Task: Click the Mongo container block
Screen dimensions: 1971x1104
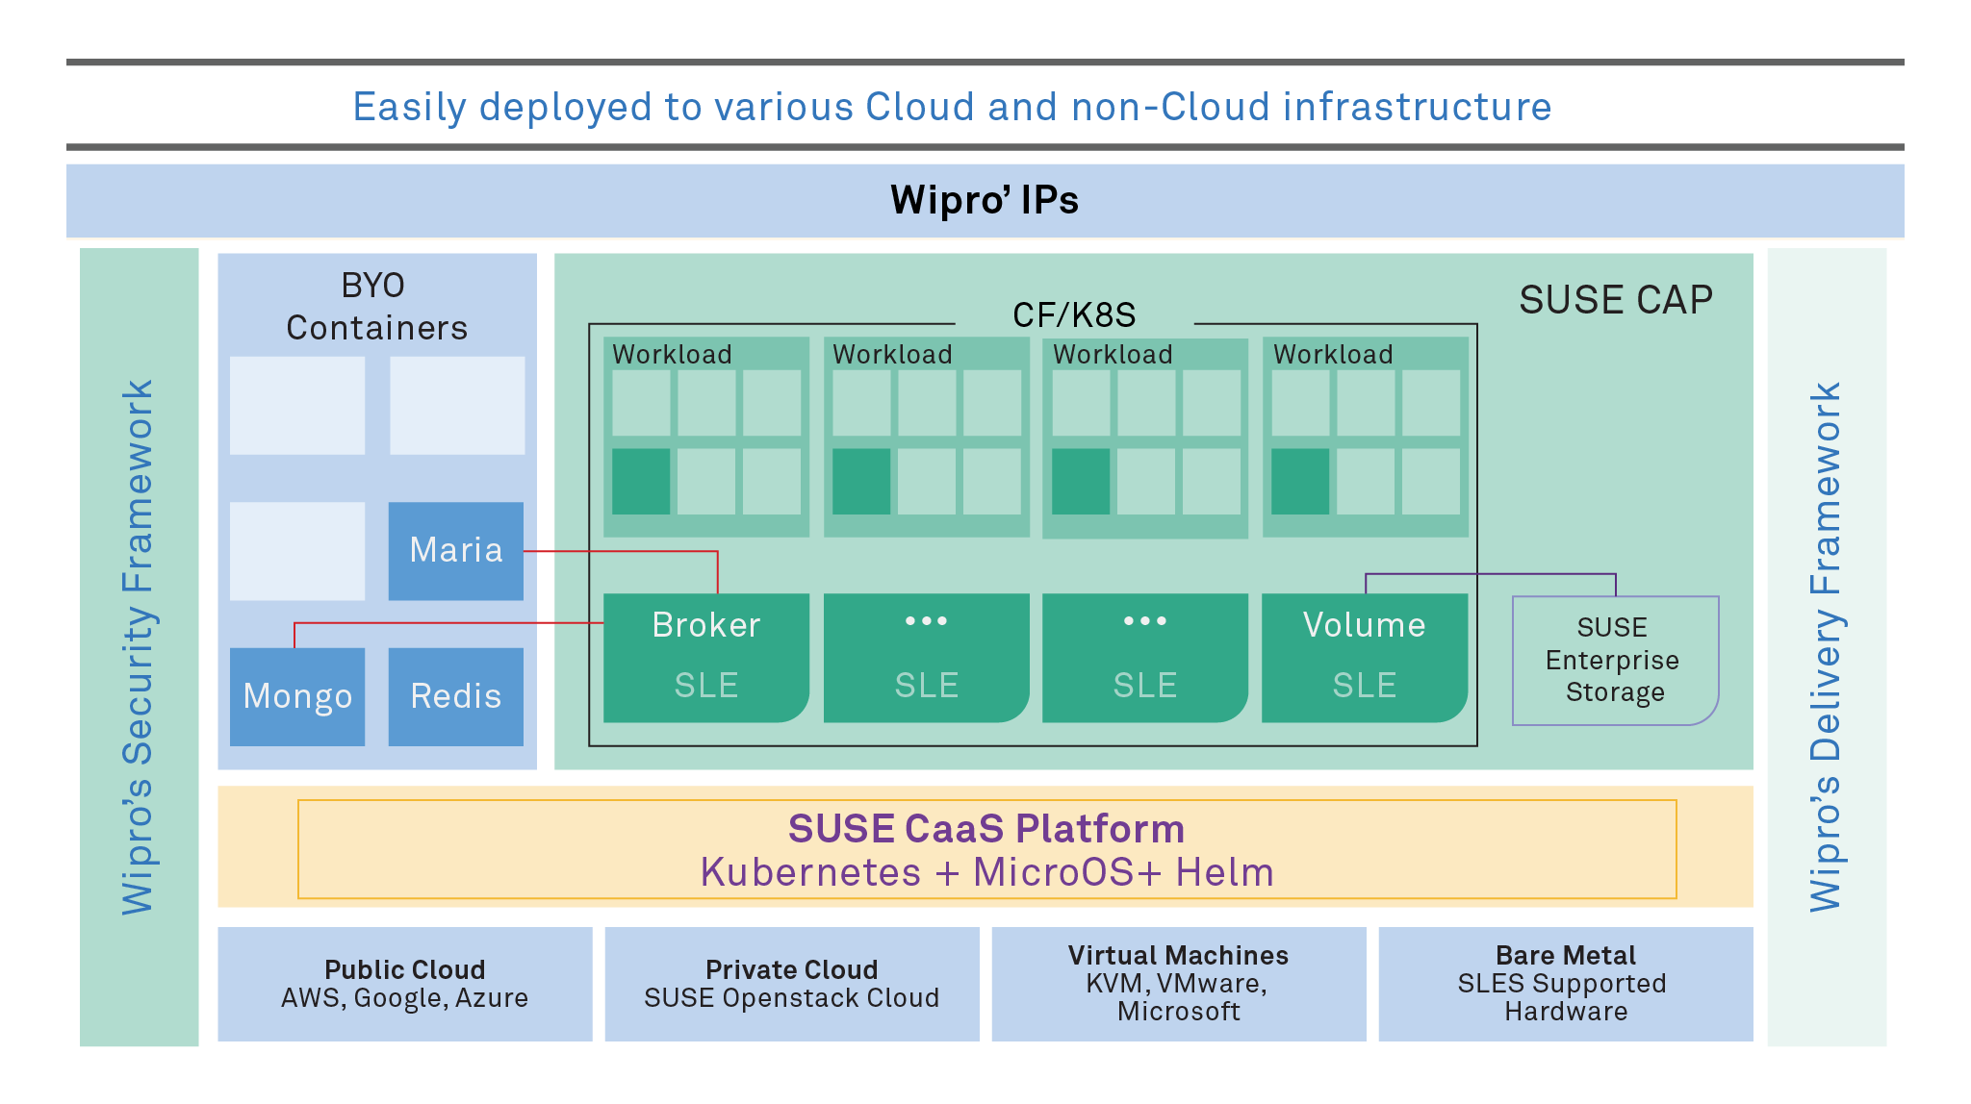Action: pos(297,696)
